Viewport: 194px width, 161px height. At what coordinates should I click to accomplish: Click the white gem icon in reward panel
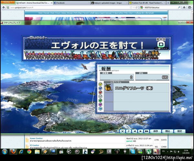pos(101,96)
